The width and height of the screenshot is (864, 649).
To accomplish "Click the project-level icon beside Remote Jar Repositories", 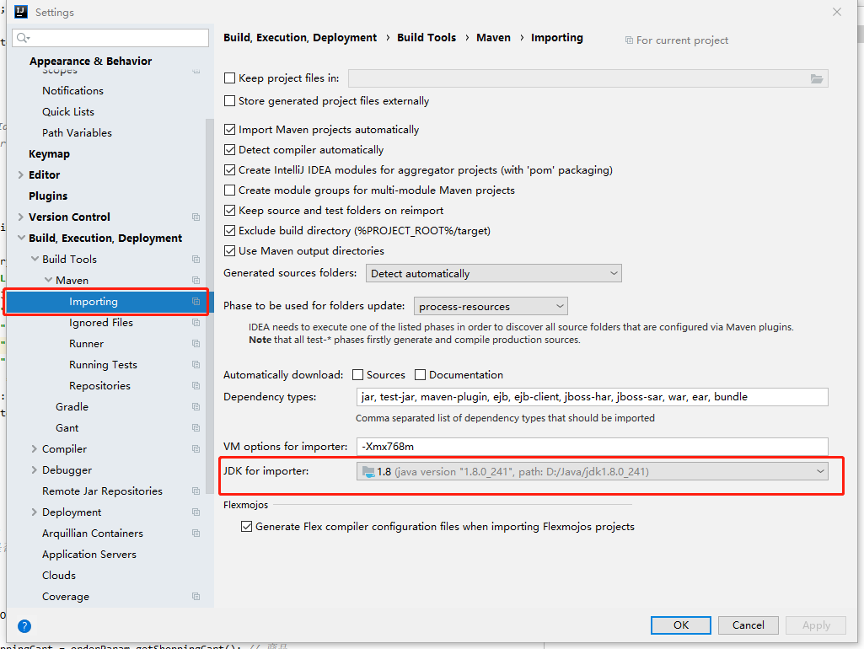I will click(x=196, y=491).
